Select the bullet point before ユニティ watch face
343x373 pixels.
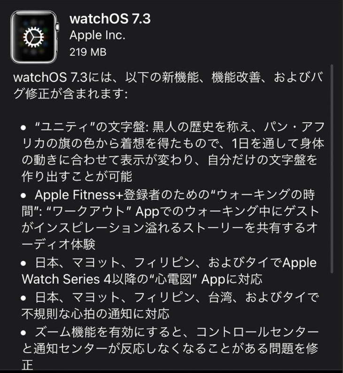tap(23, 127)
